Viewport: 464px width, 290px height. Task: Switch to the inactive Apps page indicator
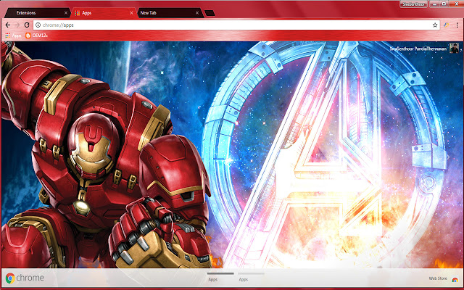pyautogui.click(x=251, y=277)
